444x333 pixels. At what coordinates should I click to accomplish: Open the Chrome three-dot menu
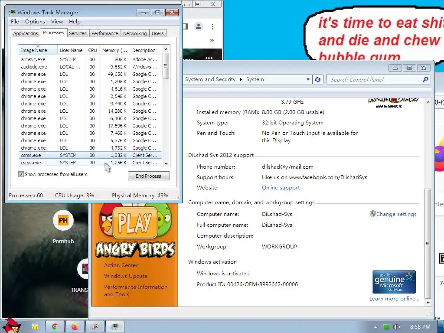212,26
